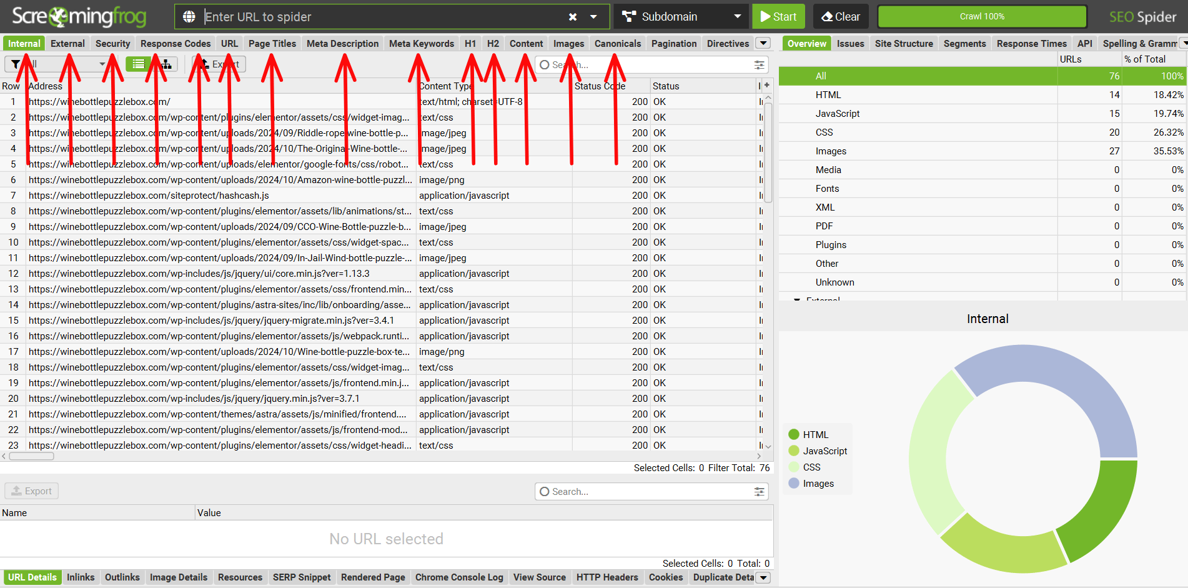Click the crawl mode icon beside Subdomain
Image resolution: width=1188 pixels, height=588 pixels.
click(x=628, y=16)
